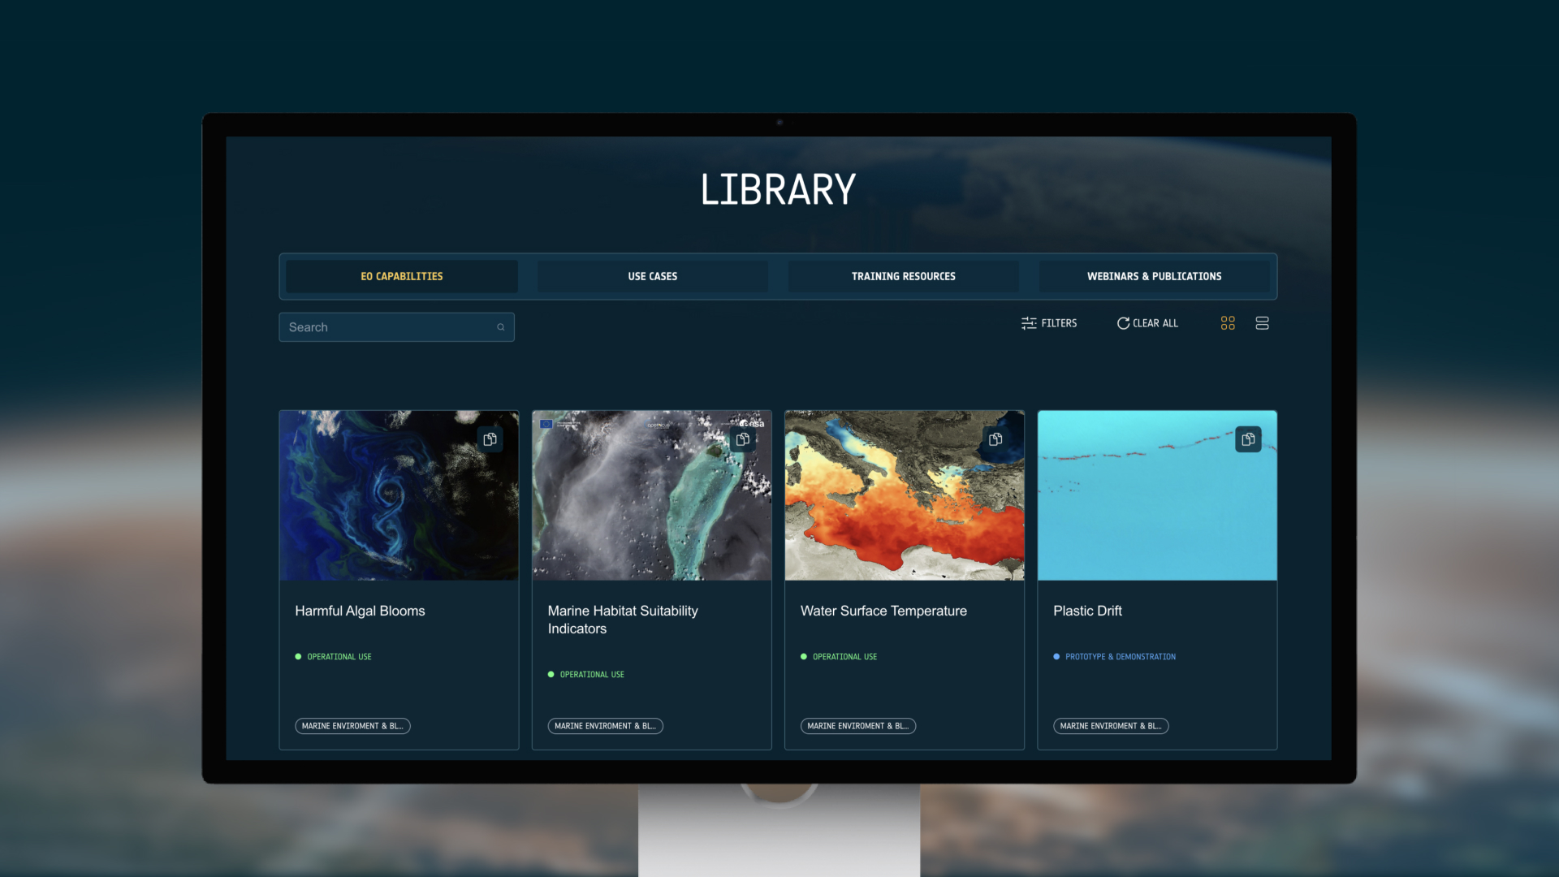This screenshot has height=877, width=1559.
Task: Open the Use Cases tab
Action: tap(652, 276)
